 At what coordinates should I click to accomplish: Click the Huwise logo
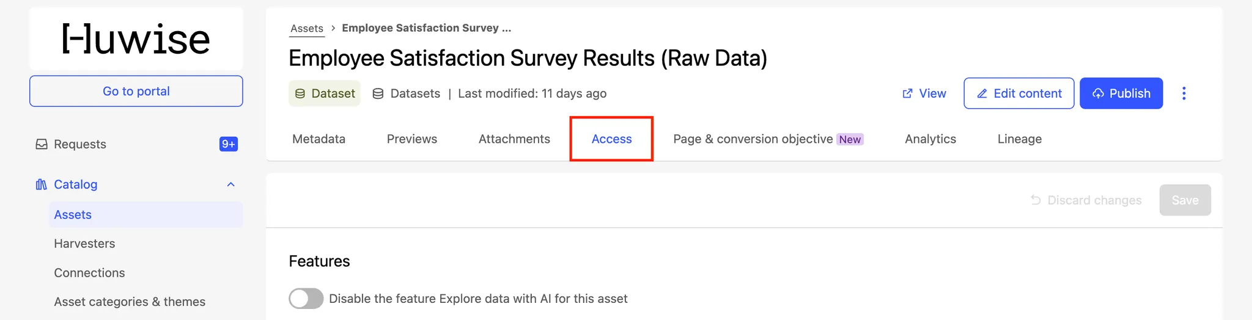click(x=136, y=39)
